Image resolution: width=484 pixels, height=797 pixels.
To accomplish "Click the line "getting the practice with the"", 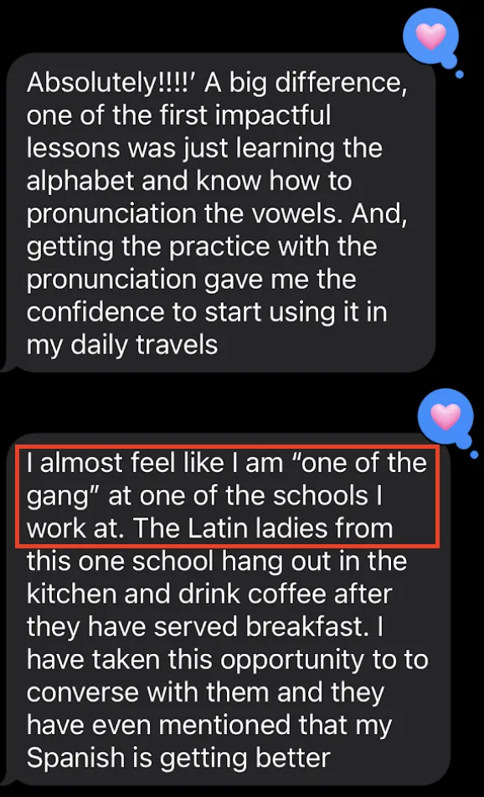I will (x=202, y=247).
